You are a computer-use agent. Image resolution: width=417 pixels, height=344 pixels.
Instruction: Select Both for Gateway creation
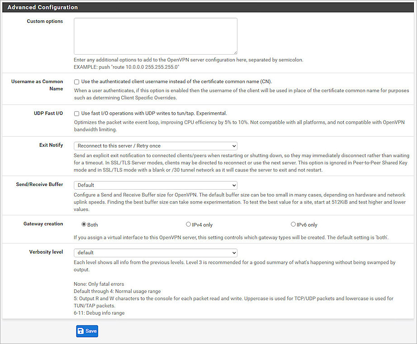tap(84, 224)
